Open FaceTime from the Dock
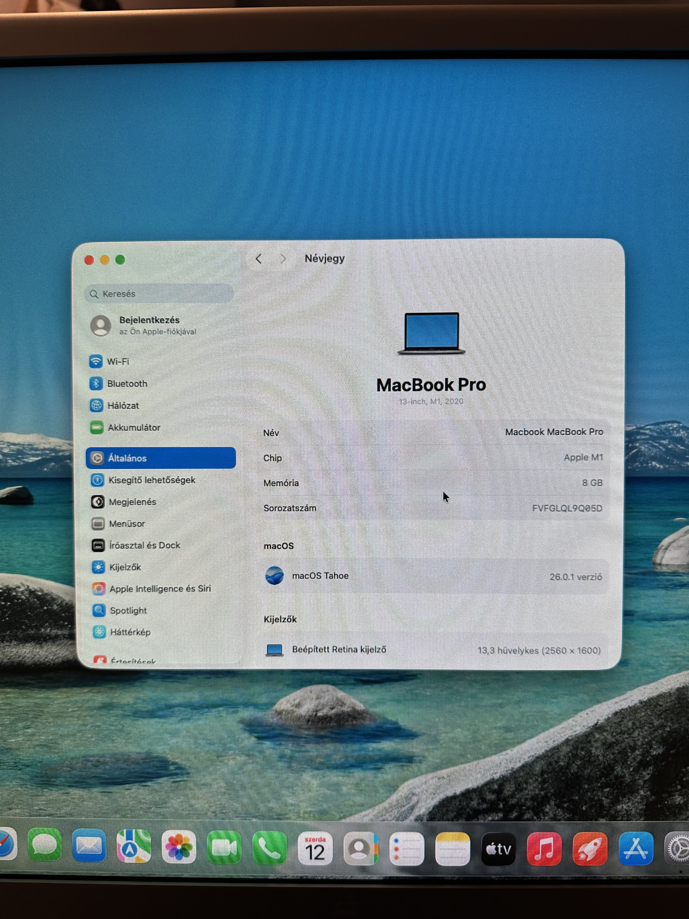Viewport: 689px width, 919px height. click(224, 848)
